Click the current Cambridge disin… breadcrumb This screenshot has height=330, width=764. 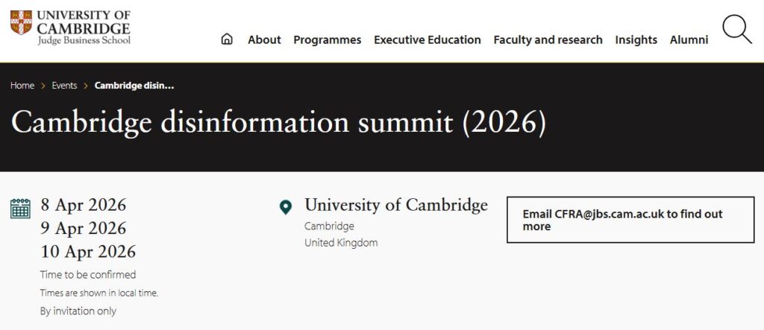coord(134,86)
